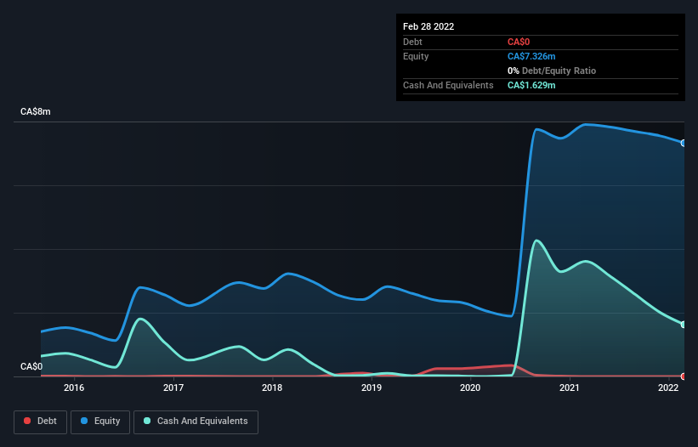Viewport: 698px width, 447px height.
Task: Click the Cash And Equivalents tooltip row label
Action: (448, 85)
